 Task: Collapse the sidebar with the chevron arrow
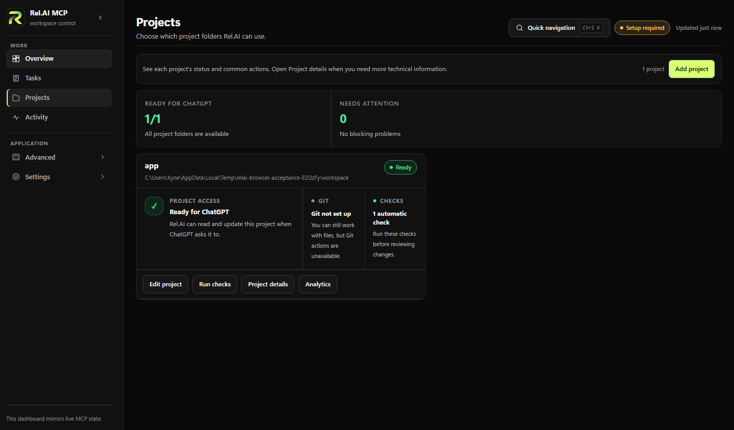[x=101, y=18]
